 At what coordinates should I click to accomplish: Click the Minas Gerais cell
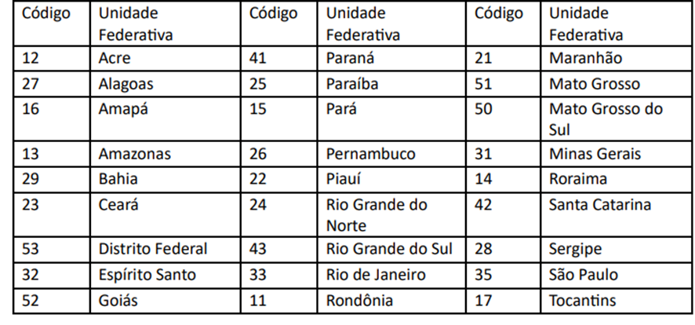[x=616, y=154]
